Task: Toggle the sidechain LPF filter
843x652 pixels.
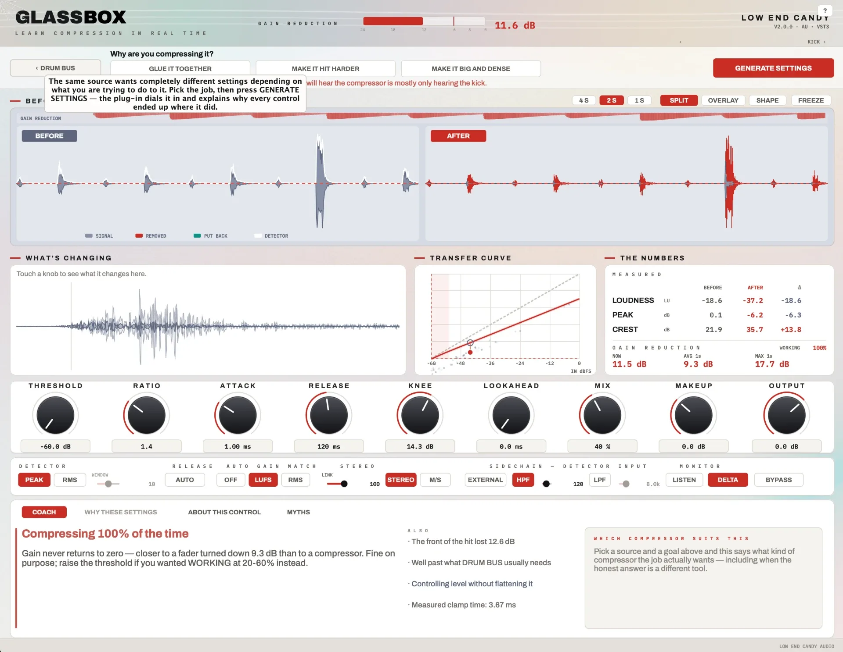Action: [x=600, y=480]
